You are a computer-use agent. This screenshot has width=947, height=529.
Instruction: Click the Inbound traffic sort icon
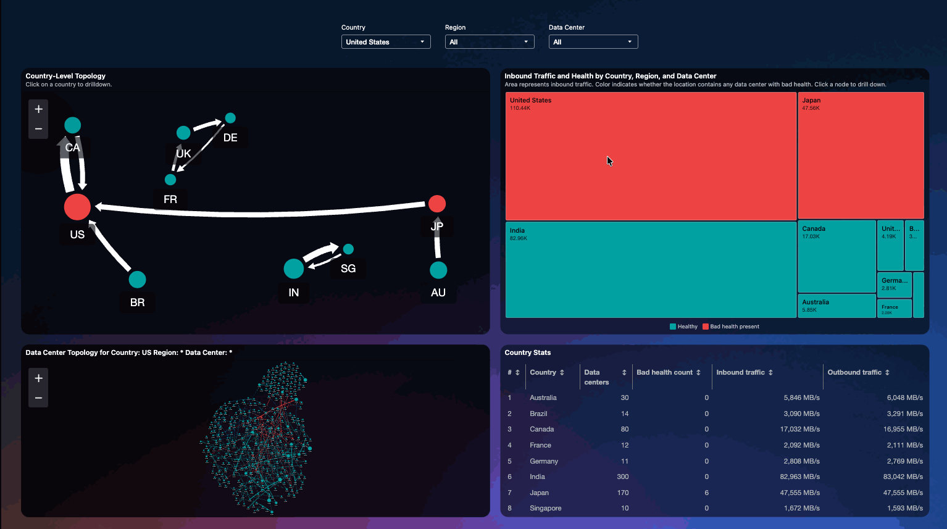(770, 373)
